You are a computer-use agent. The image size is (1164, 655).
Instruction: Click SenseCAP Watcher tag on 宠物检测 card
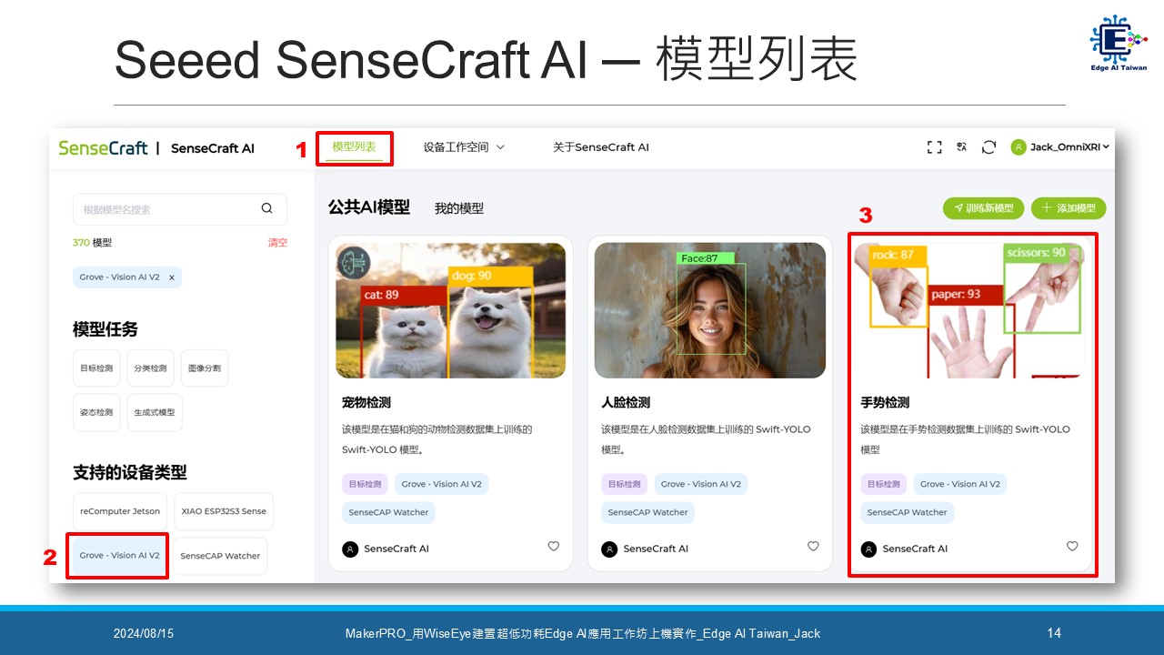tap(388, 512)
